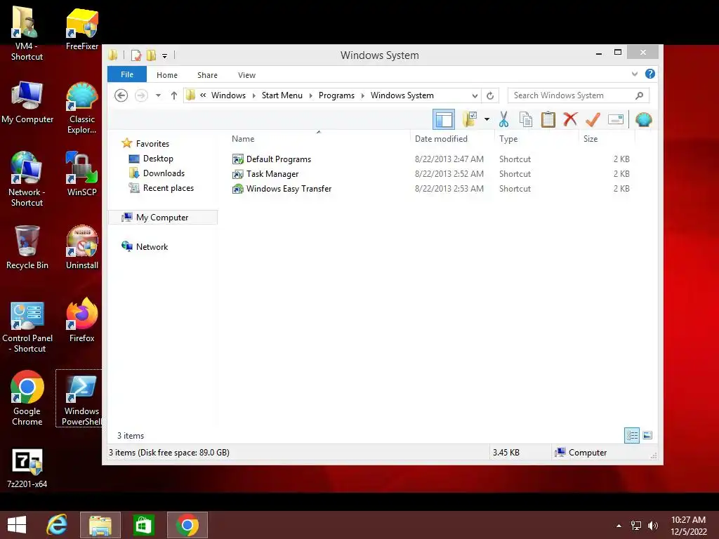Click the Copy toolbar icon
The width and height of the screenshot is (719, 539).
(x=526, y=119)
